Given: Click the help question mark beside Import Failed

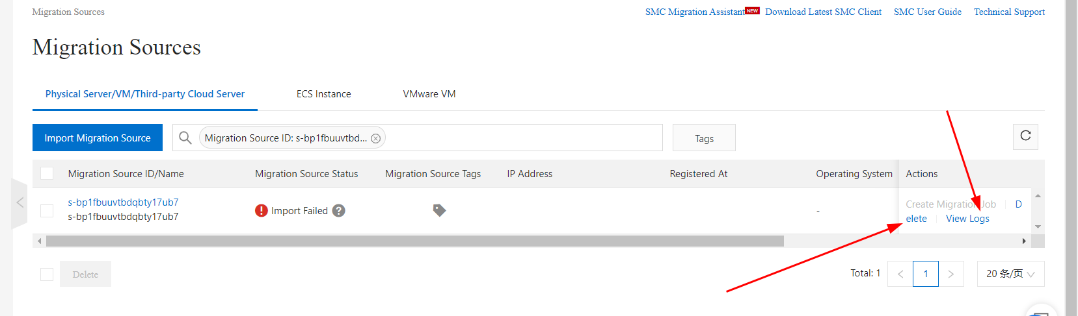Looking at the screenshot, I should (338, 211).
